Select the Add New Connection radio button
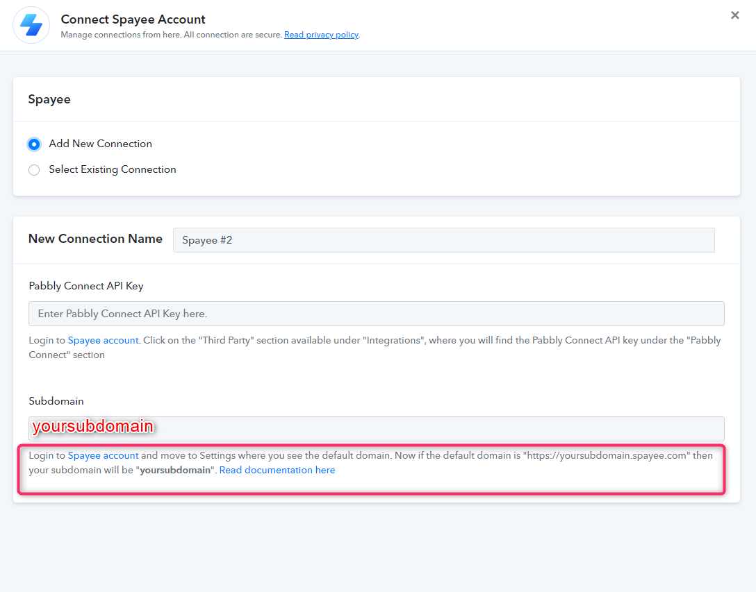The height and width of the screenshot is (592, 756). pos(34,144)
